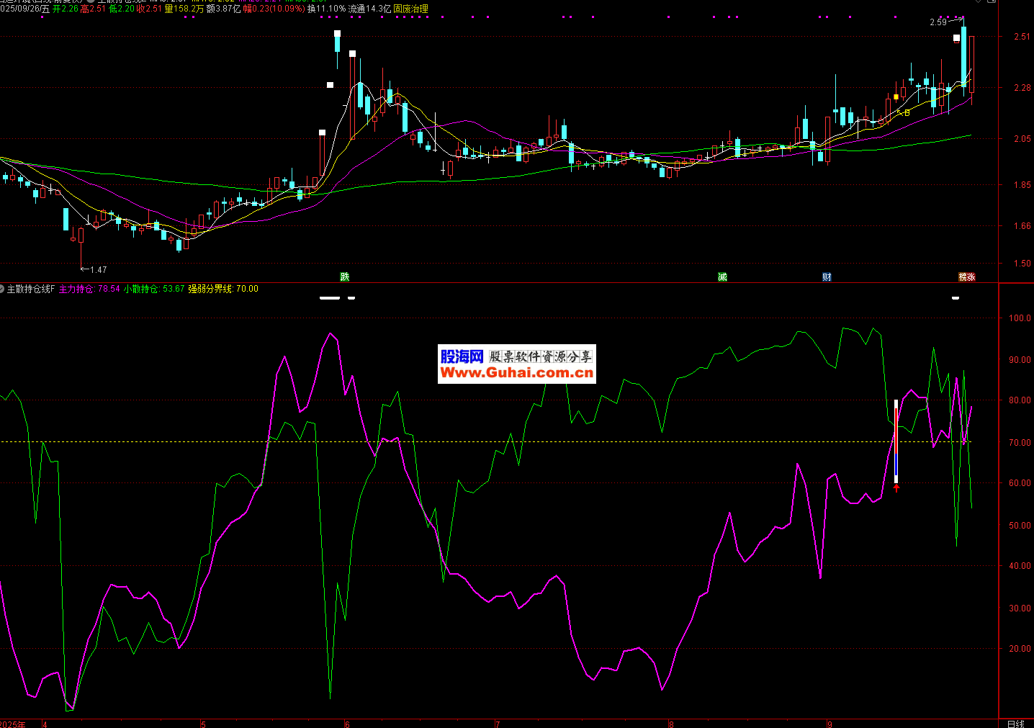Click the 固废治理 sector label
The width and height of the screenshot is (1034, 728).
410,9
